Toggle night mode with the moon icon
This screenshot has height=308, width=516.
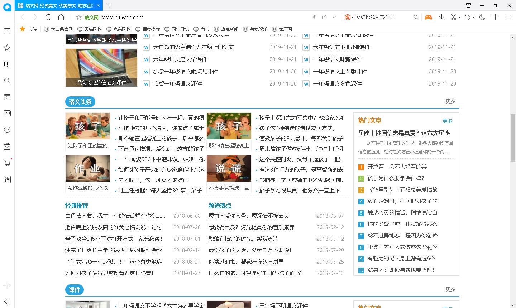482,17
